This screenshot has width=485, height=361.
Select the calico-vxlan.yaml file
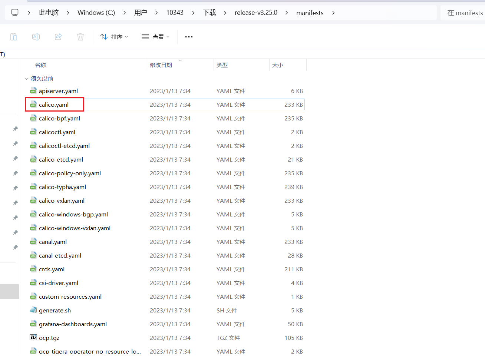point(166,201)
